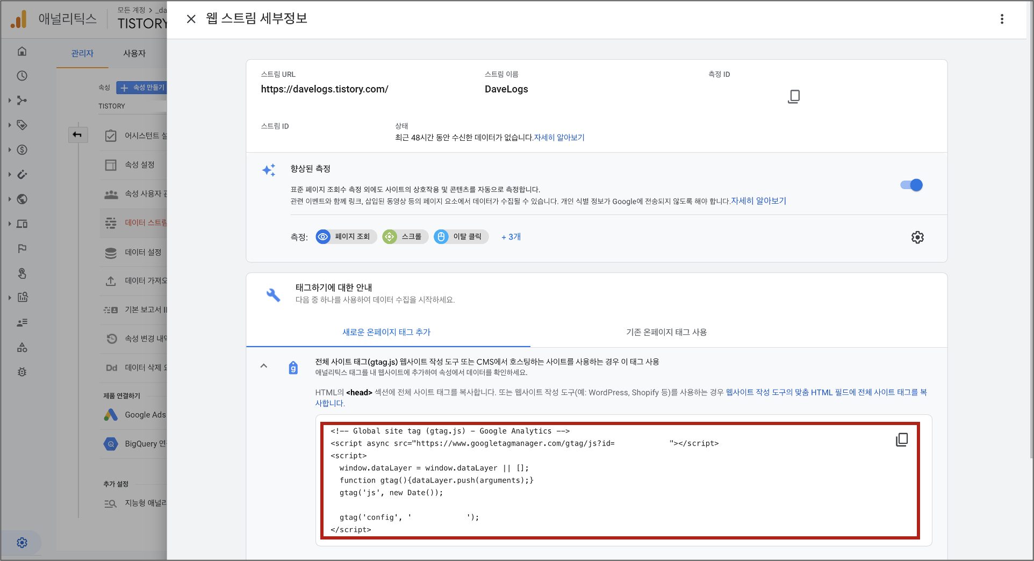Copy the gtag.js code snippet

pos(902,440)
